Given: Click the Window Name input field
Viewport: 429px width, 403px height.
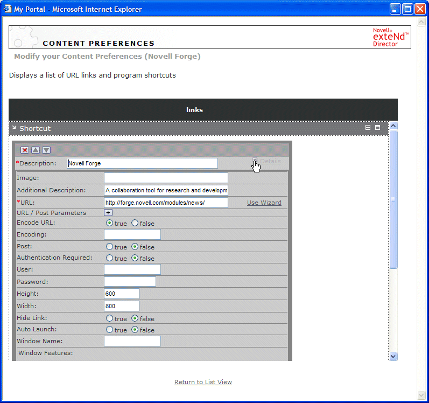Looking at the screenshot, I should coord(132,341).
